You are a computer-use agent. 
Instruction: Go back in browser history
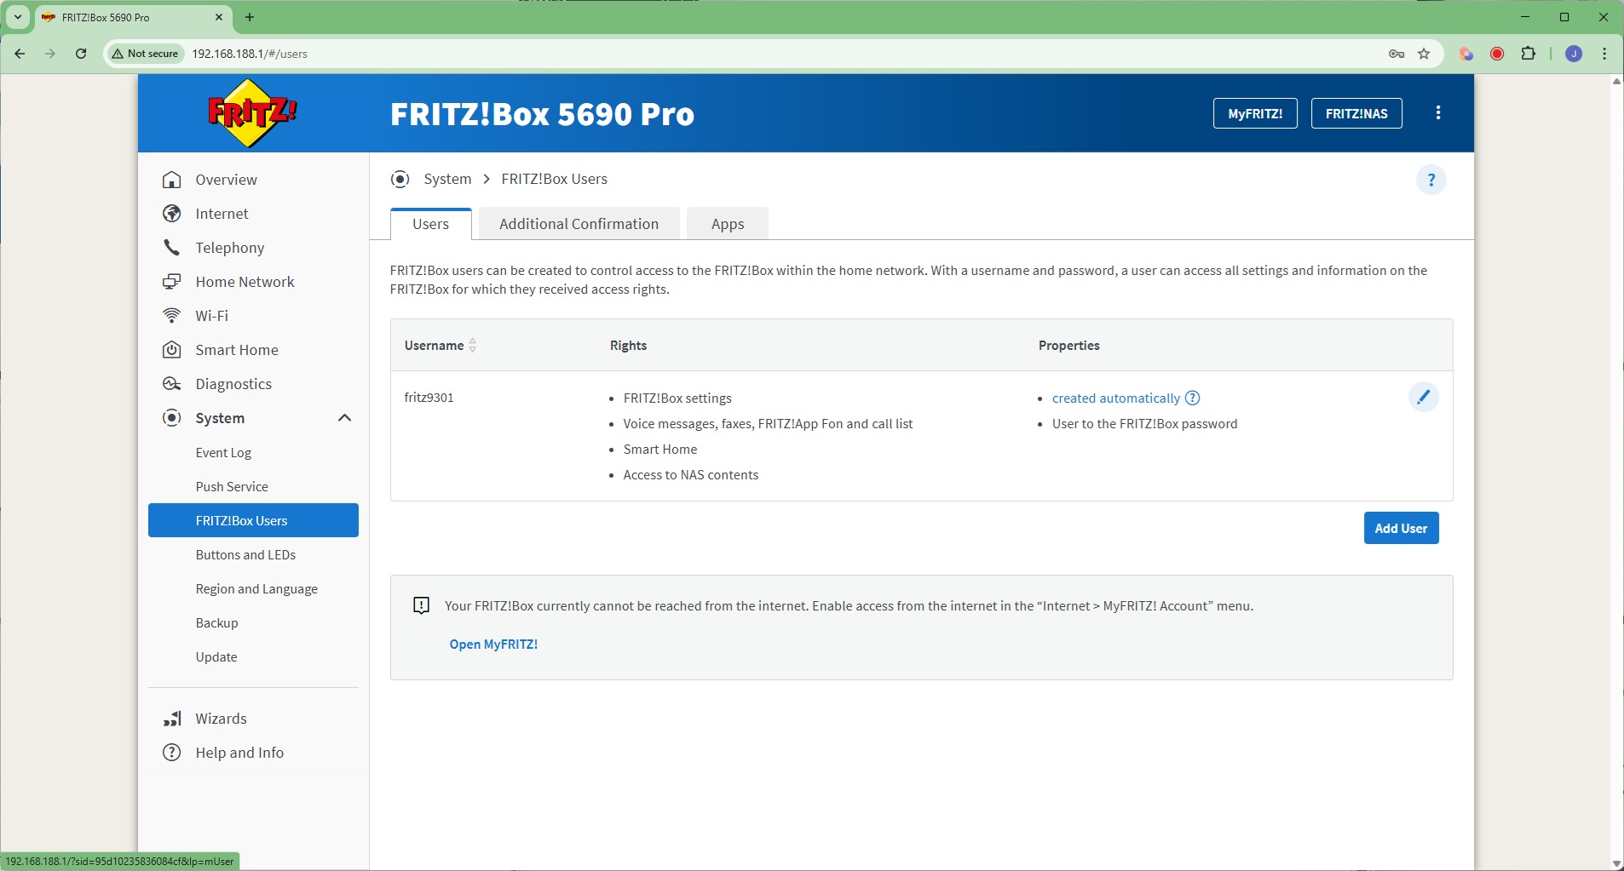click(x=20, y=54)
